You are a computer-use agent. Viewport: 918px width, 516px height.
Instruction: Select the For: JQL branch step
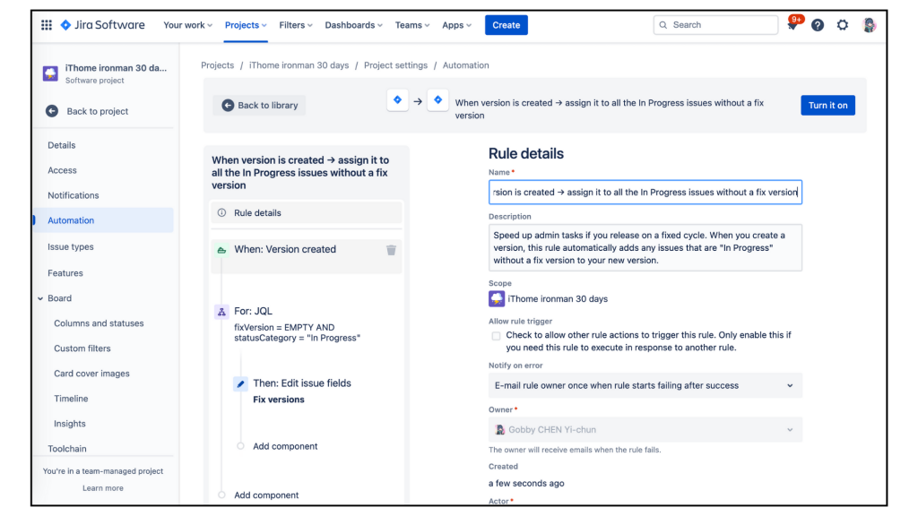pyautogui.click(x=253, y=311)
